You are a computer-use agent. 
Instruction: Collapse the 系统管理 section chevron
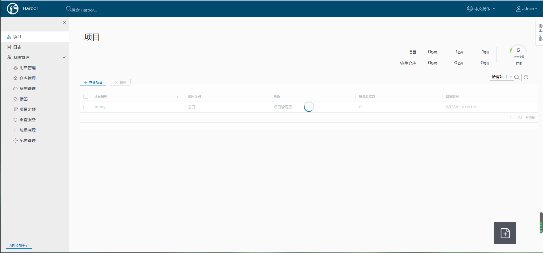[64, 57]
